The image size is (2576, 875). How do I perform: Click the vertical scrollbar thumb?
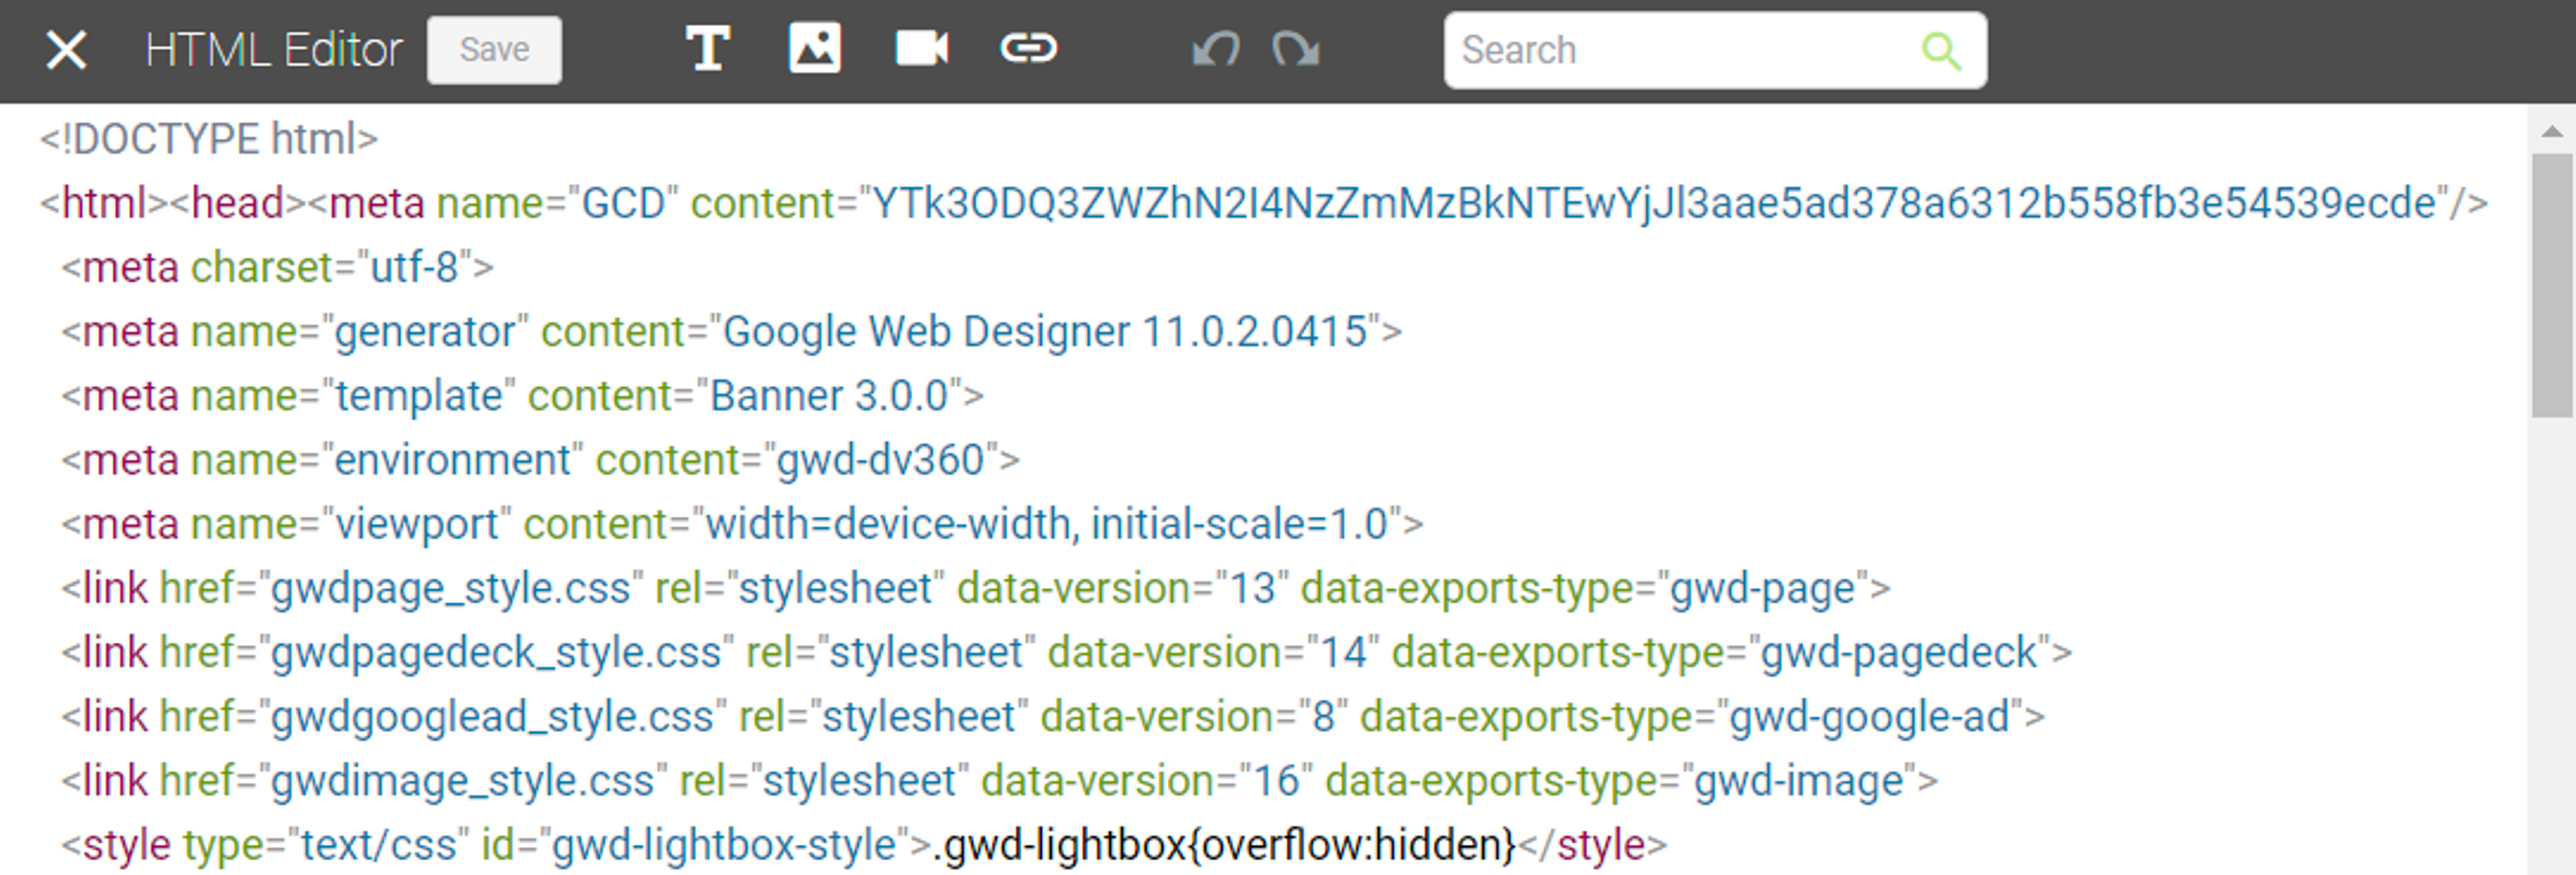click(x=2552, y=285)
